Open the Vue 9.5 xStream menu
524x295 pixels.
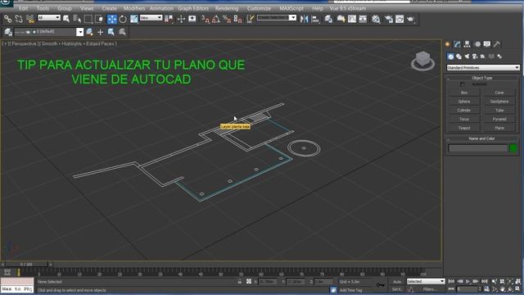[347, 8]
